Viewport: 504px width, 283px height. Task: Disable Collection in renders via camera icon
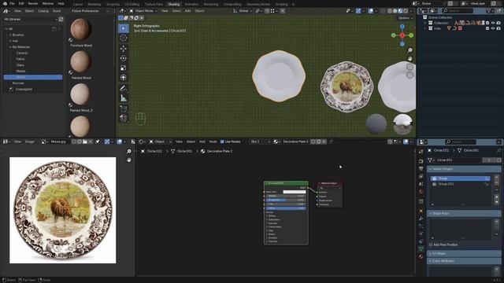tap(498, 23)
